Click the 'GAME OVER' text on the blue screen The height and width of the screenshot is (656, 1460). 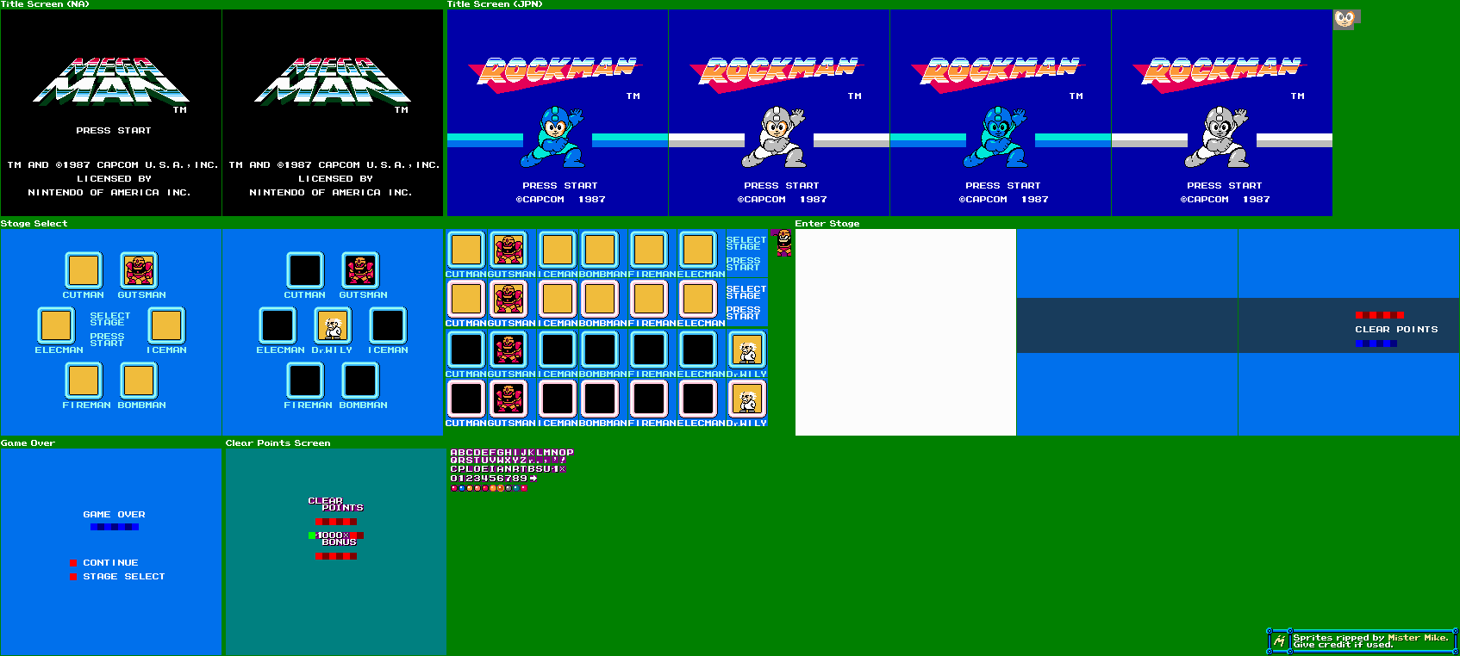tap(114, 515)
